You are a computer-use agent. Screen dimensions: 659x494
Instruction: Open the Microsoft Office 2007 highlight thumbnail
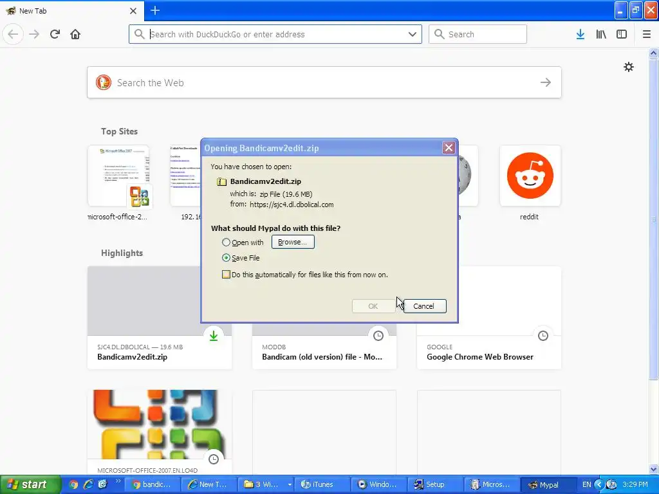[160, 425]
